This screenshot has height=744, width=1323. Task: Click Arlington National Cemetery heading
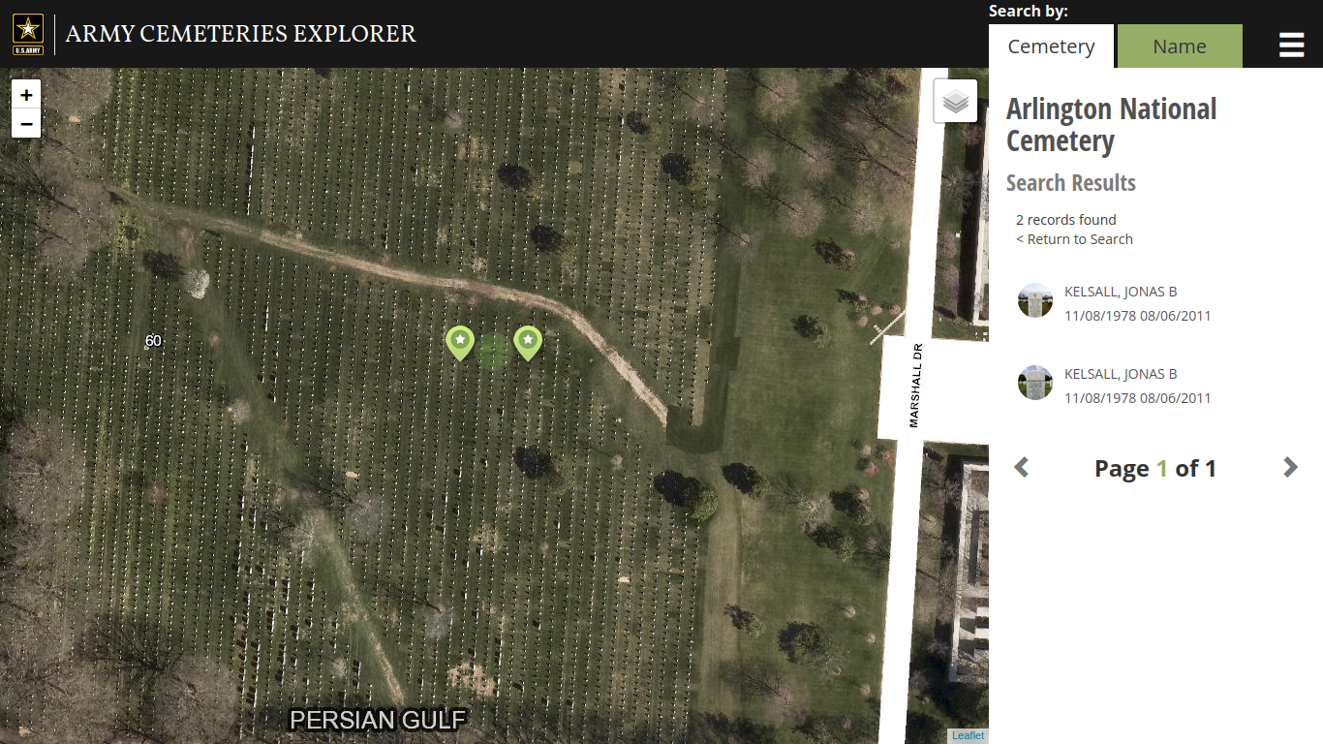(x=1112, y=125)
